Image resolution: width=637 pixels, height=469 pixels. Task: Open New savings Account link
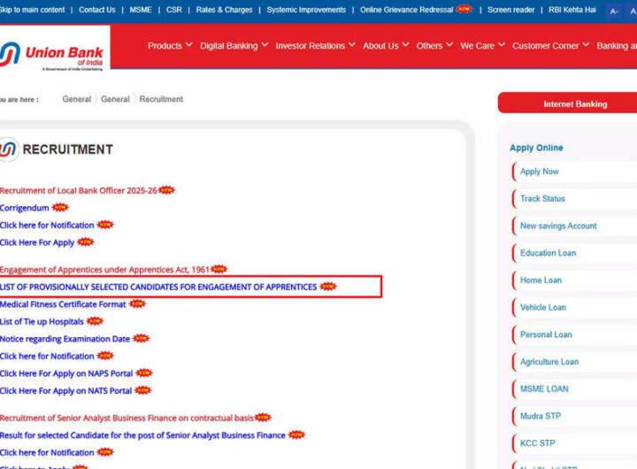558,226
